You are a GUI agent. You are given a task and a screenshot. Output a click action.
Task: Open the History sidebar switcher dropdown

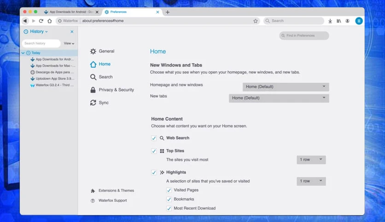coord(36,32)
